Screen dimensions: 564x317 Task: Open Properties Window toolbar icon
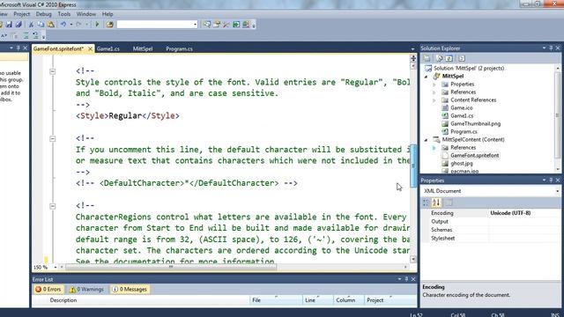[217, 25]
